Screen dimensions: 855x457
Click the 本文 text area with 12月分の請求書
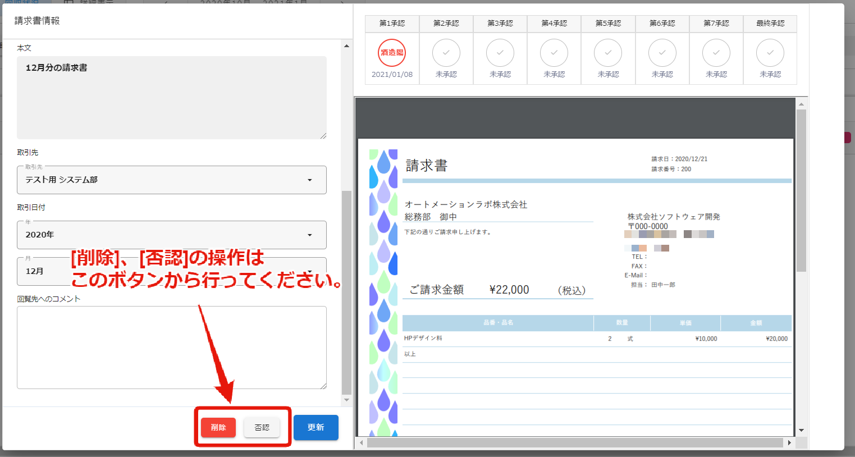pyautogui.click(x=172, y=98)
